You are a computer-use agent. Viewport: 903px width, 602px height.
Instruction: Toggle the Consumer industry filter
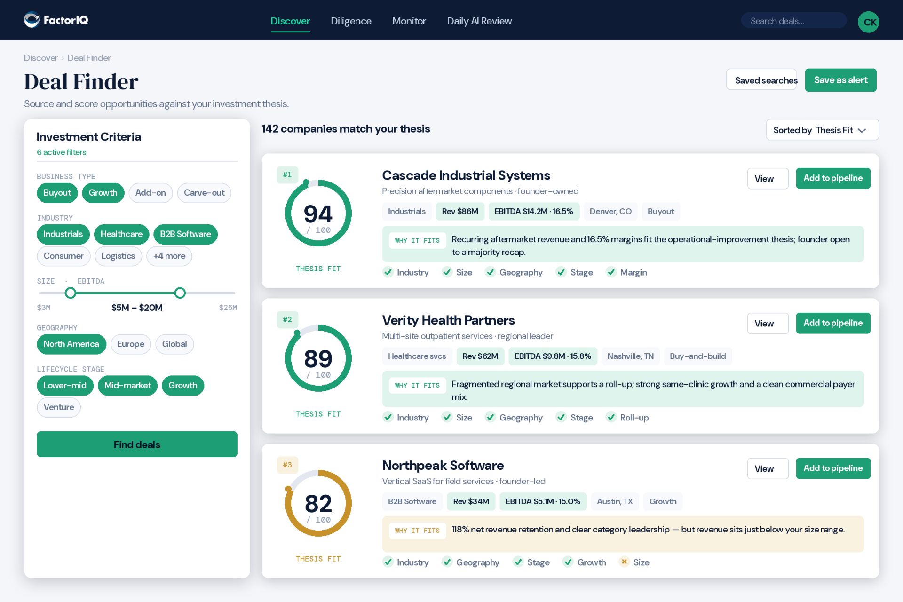tap(63, 256)
